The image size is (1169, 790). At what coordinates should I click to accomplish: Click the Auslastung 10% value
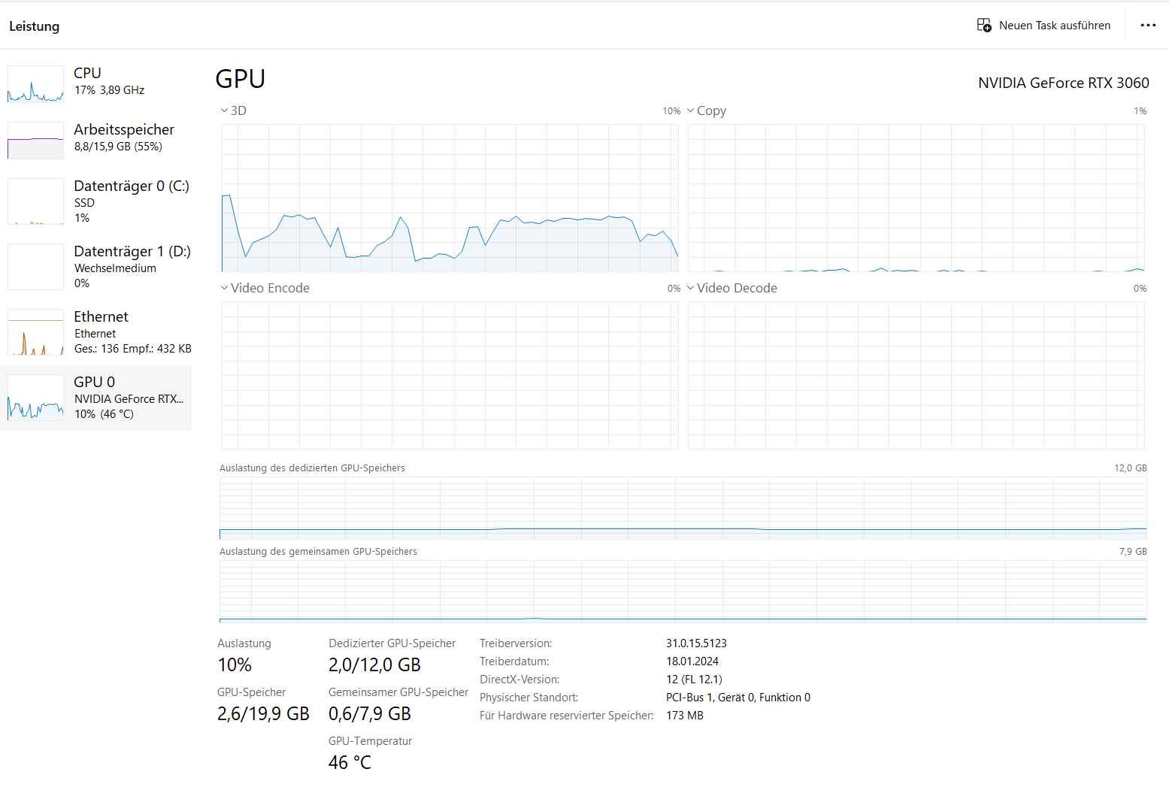[235, 665]
